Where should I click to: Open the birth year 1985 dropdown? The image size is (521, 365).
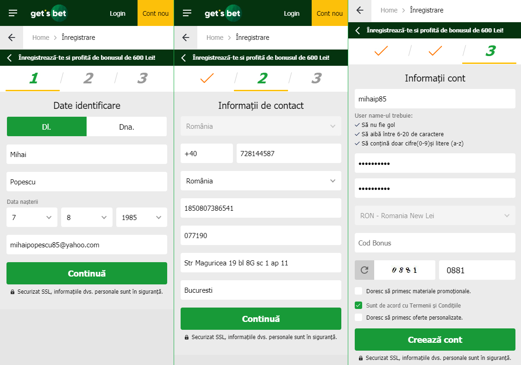coord(141,217)
